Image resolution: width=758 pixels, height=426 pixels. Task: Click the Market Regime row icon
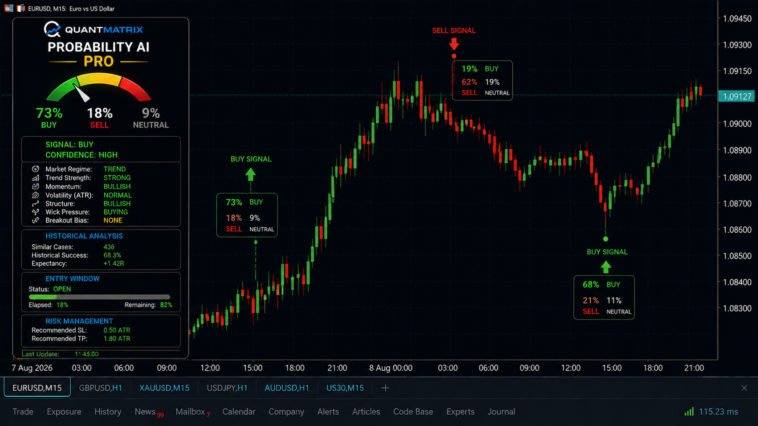point(35,169)
